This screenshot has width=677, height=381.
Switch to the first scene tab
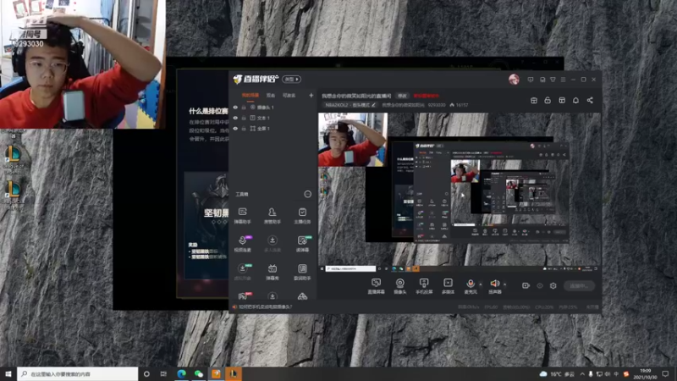[250, 95]
